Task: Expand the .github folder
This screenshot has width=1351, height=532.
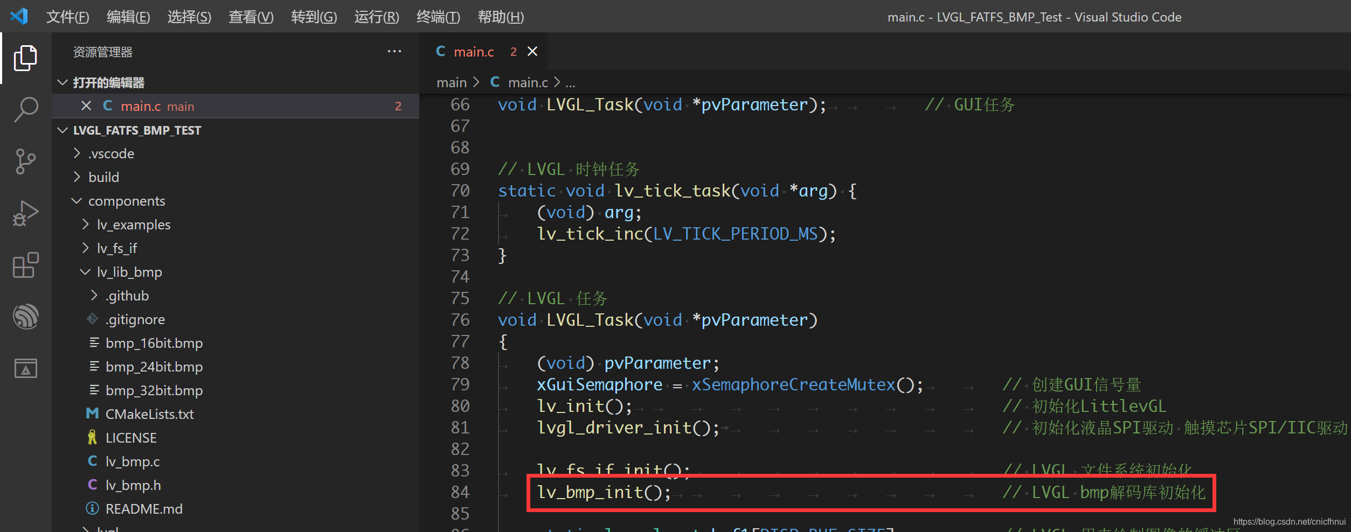Action: click(94, 296)
